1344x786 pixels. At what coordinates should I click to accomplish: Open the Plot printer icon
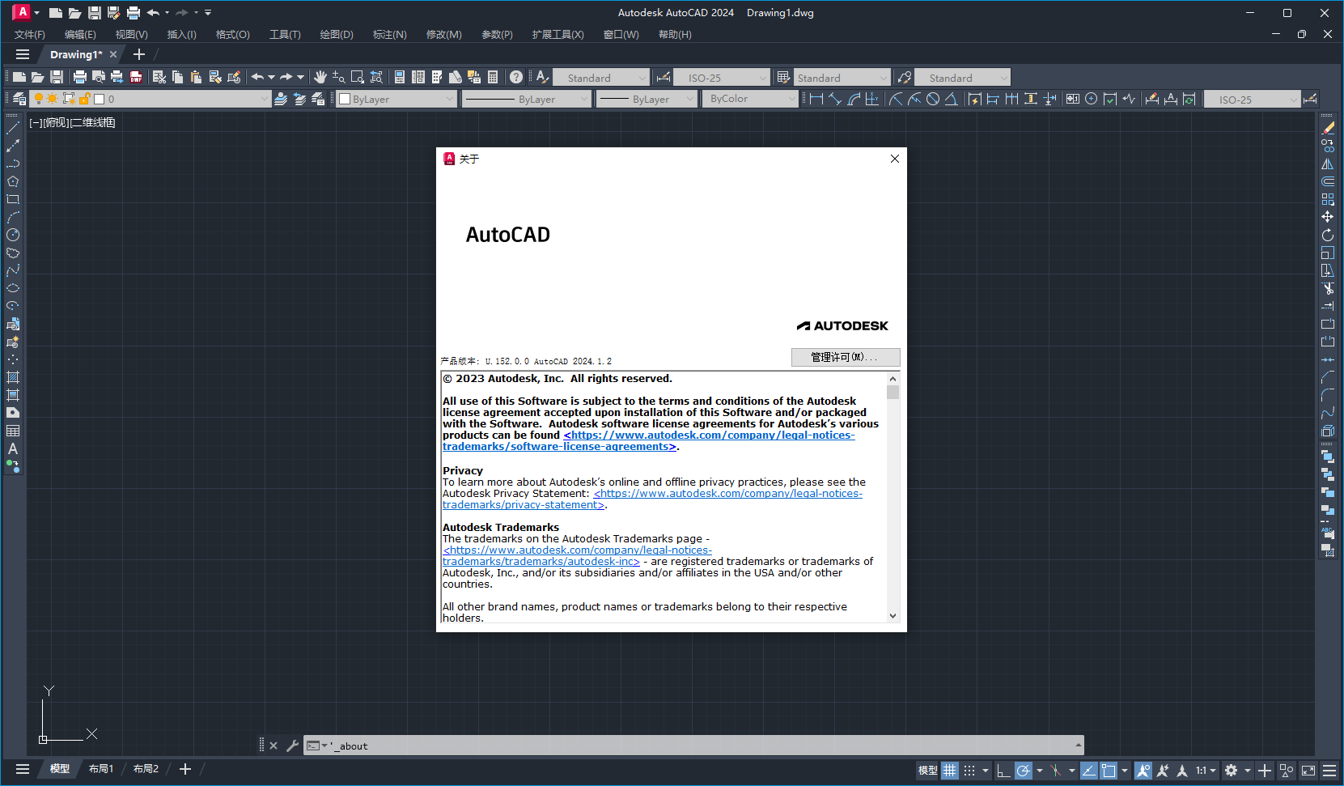tap(80, 77)
